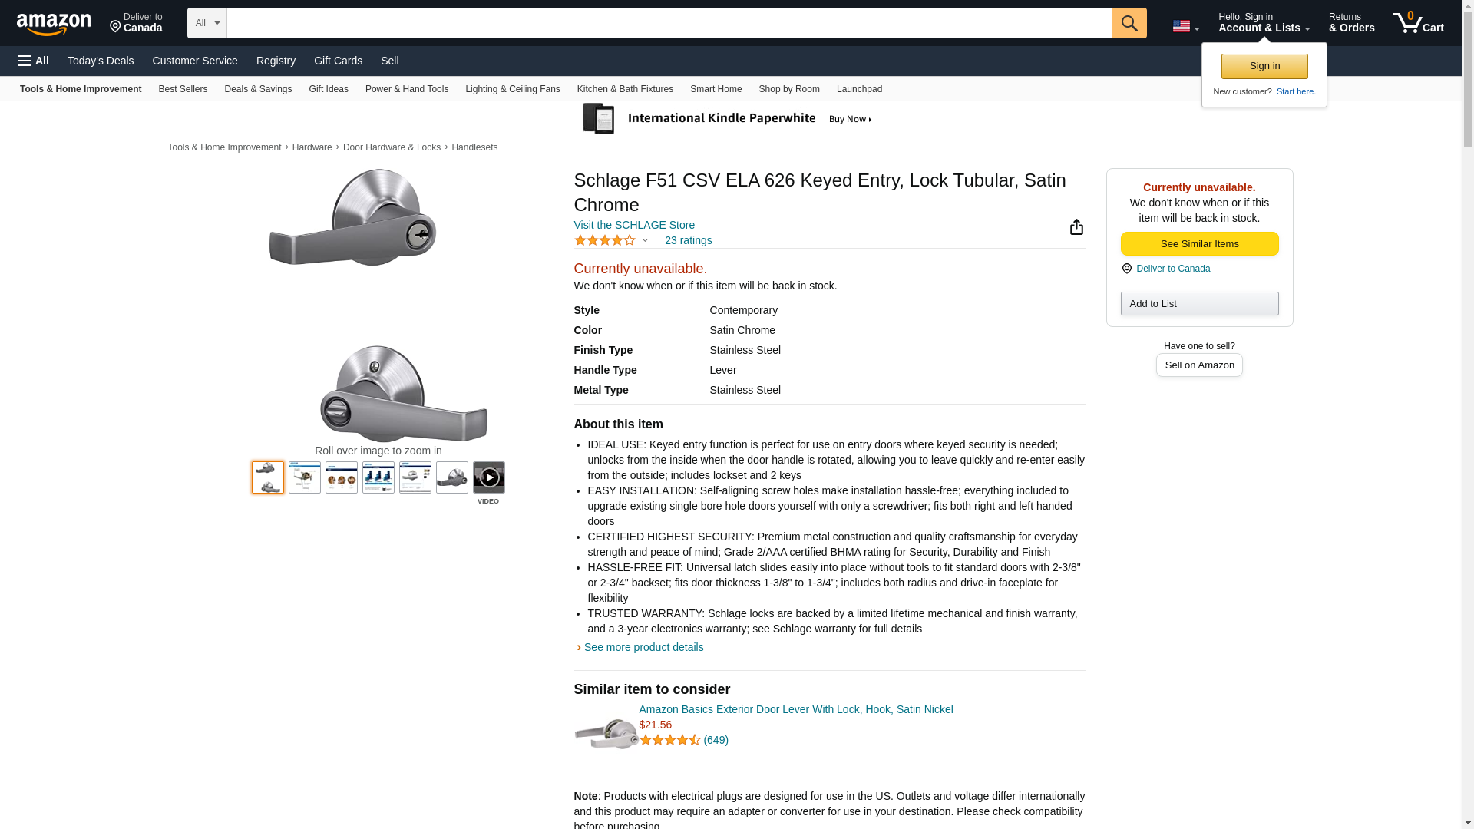1474x829 pixels.
Task: Click the share icon
Action: pyautogui.click(x=1076, y=227)
